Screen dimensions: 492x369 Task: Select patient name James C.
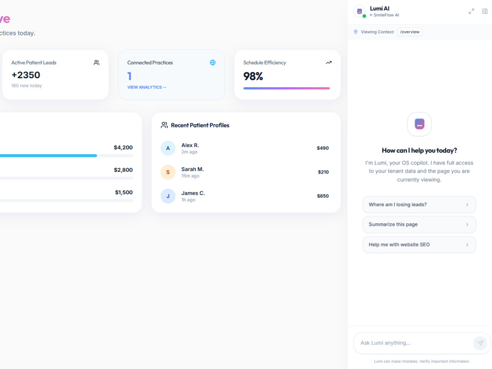pyautogui.click(x=193, y=193)
